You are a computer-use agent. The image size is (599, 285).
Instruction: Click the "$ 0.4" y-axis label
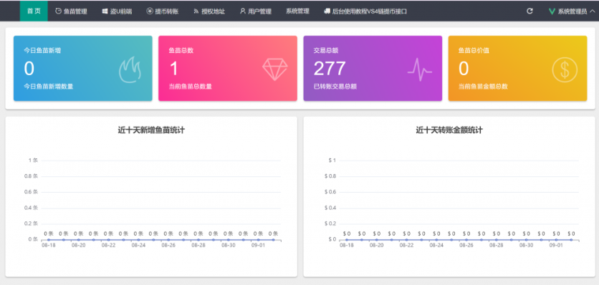(330, 208)
